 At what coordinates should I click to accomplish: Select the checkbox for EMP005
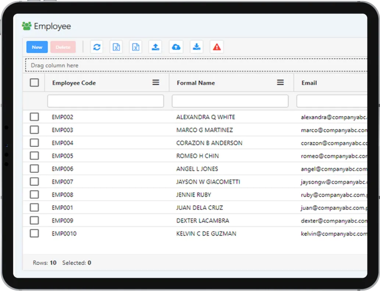point(34,155)
